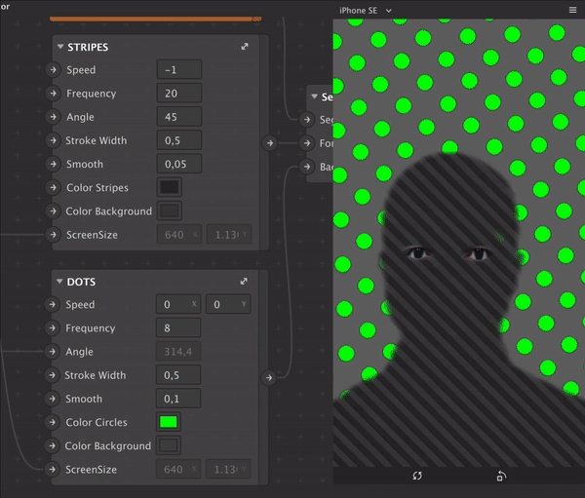Viewport: 585px width, 498px height.
Task: Click the Angle input port of STRIPES
Action: [x=54, y=117]
